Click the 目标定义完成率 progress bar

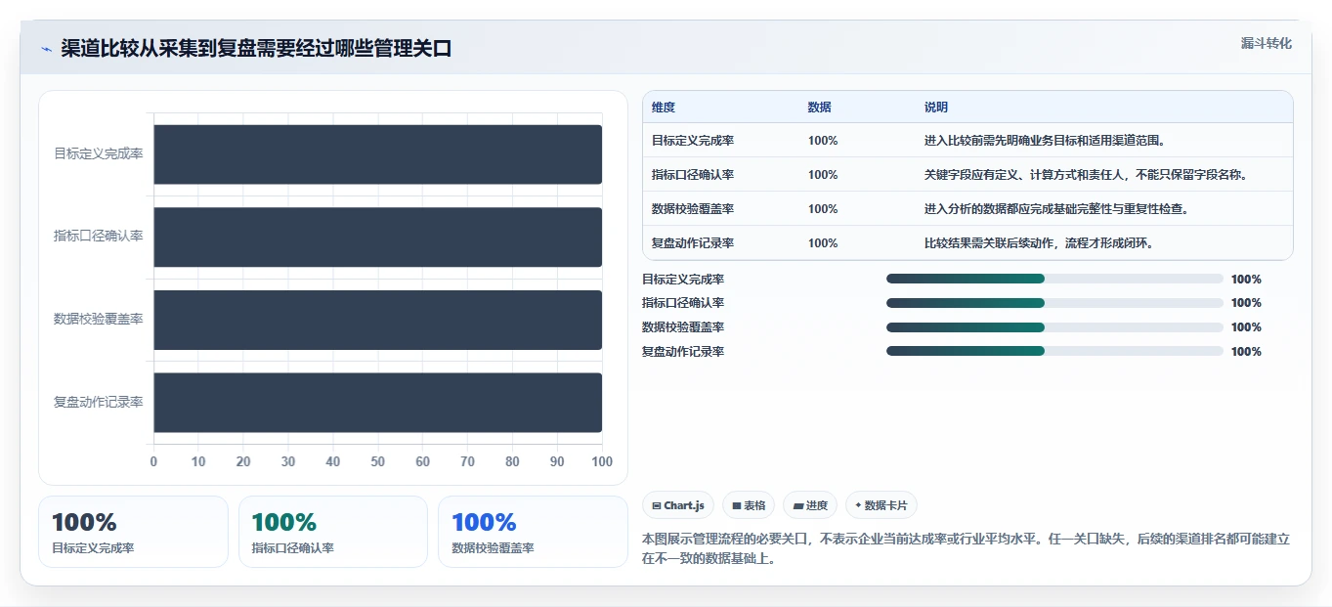1054,279
